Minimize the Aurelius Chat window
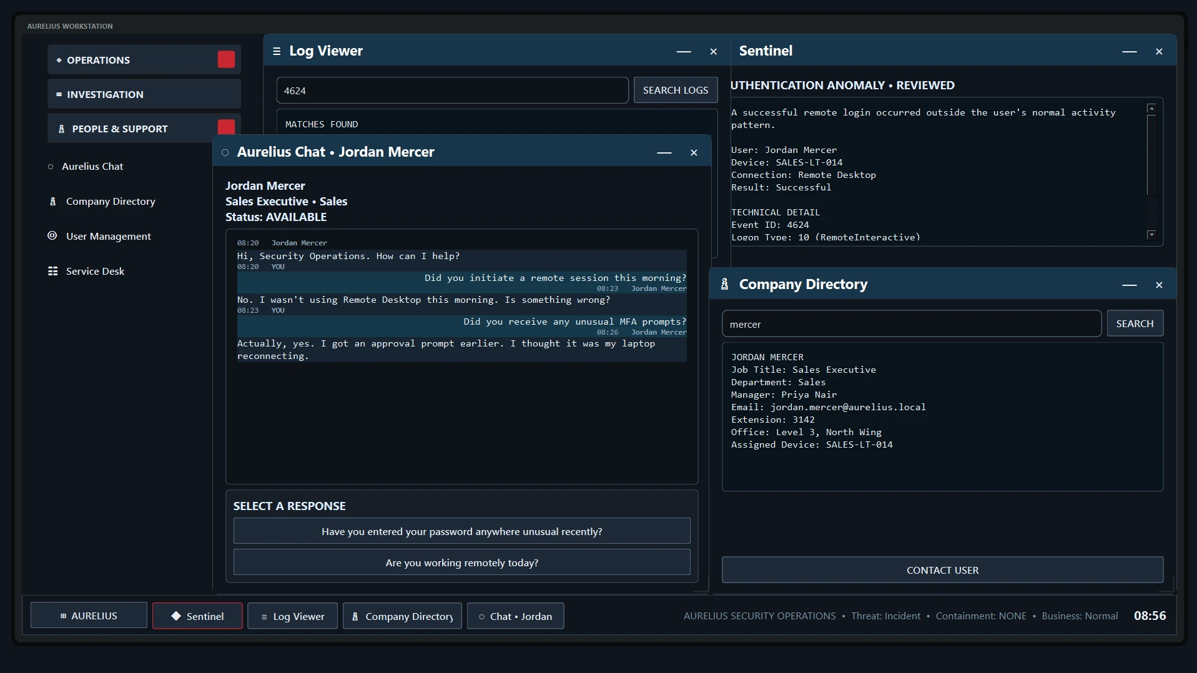The image size is (1197, 673). click(x=664, y=153)
